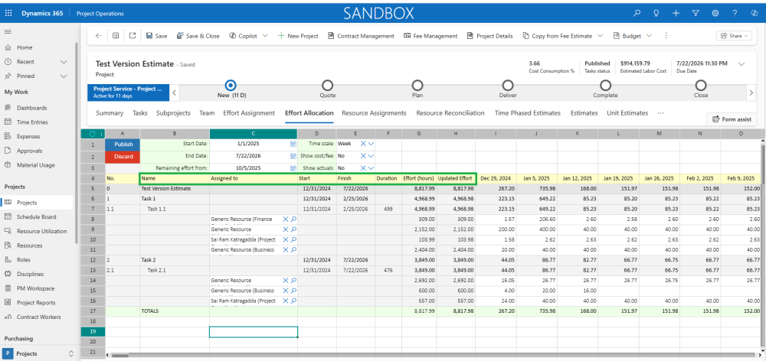766x361 pixels.
Task: Click the search magnifier in top bar
Action: coord(636,13)
